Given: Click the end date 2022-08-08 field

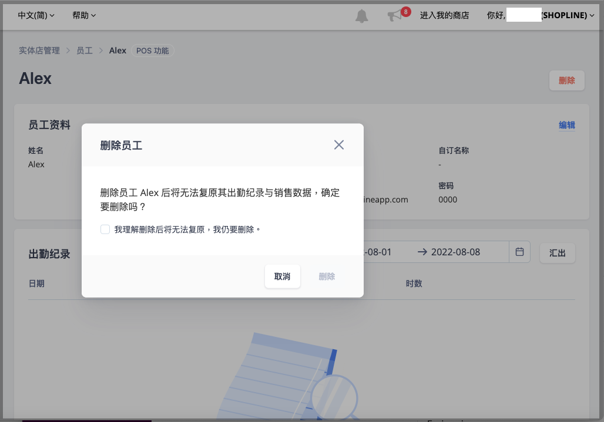Looking at the screenshot, I should [x=456, y=252].
